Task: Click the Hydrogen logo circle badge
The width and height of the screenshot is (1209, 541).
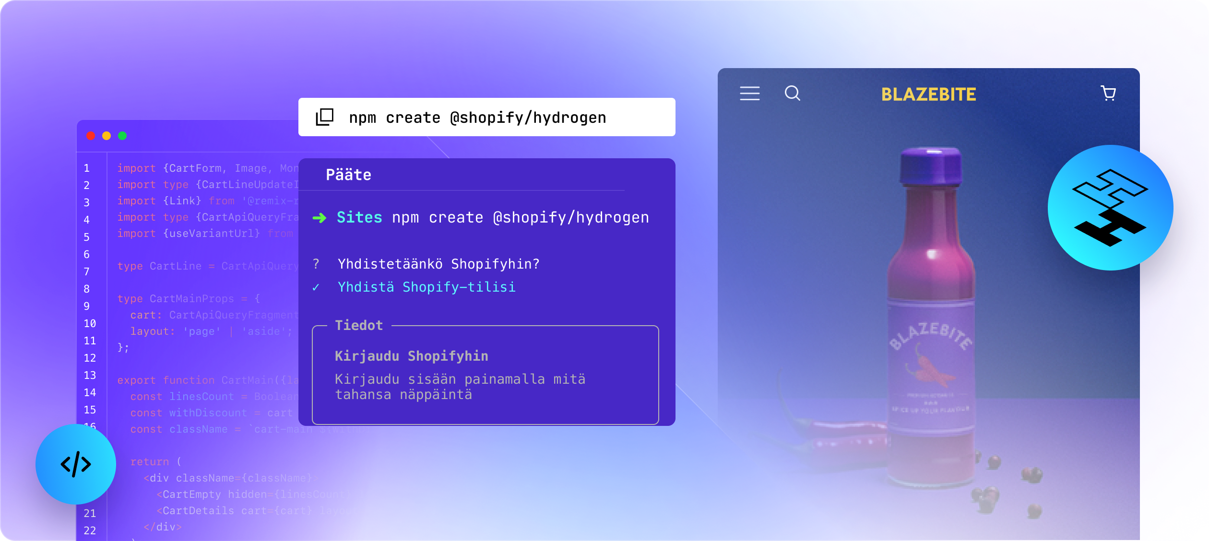Action: pyautogui.click(x=1110, y=208)
